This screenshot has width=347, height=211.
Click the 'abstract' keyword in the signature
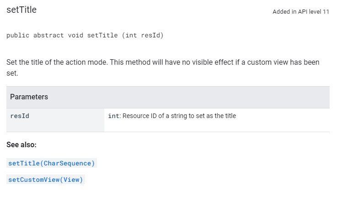pyautogui.click(x=48, y=35)
